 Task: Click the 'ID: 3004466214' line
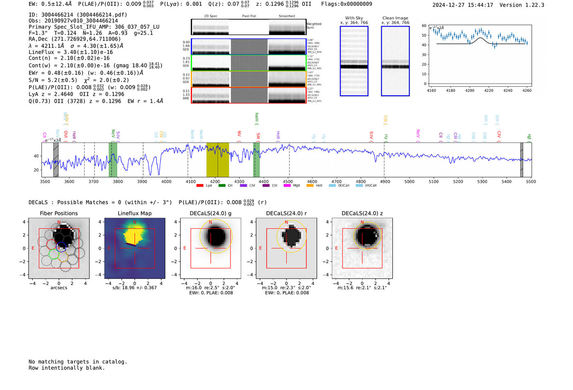(78, 15)
